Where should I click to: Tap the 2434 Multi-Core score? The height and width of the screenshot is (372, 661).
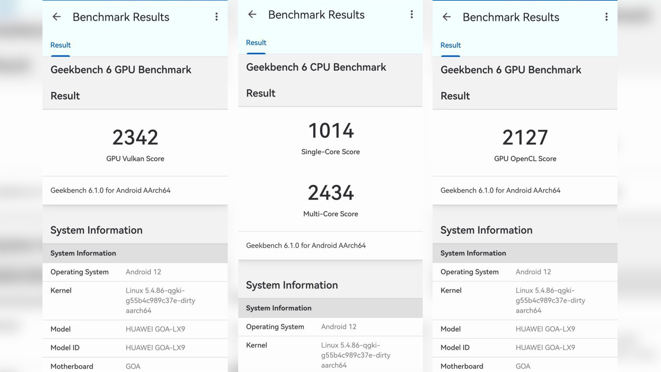331,193
